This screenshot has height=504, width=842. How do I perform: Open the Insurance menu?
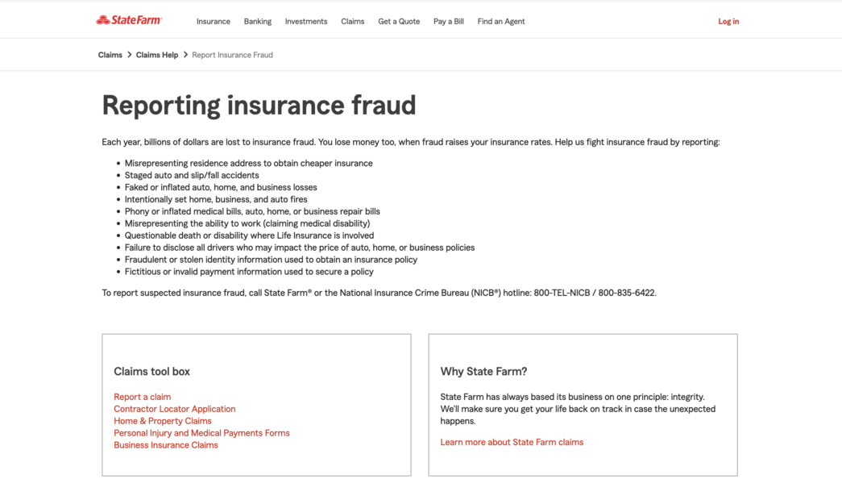(x=214, y=22)
